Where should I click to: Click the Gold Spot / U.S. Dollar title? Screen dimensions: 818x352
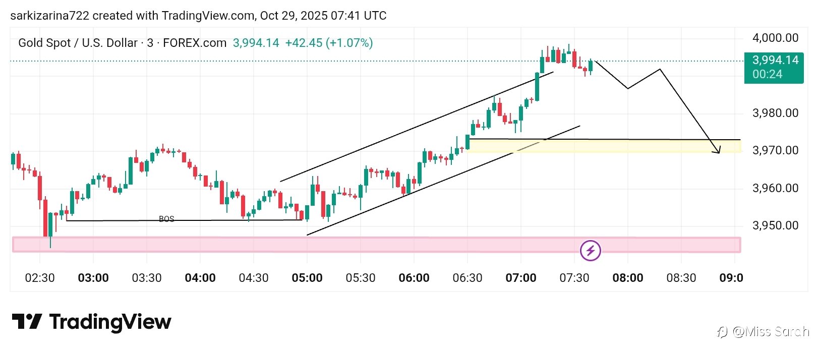[78, 43]
